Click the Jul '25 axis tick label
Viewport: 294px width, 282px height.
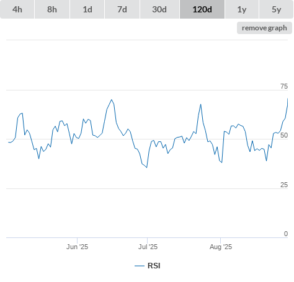point(148,247)
